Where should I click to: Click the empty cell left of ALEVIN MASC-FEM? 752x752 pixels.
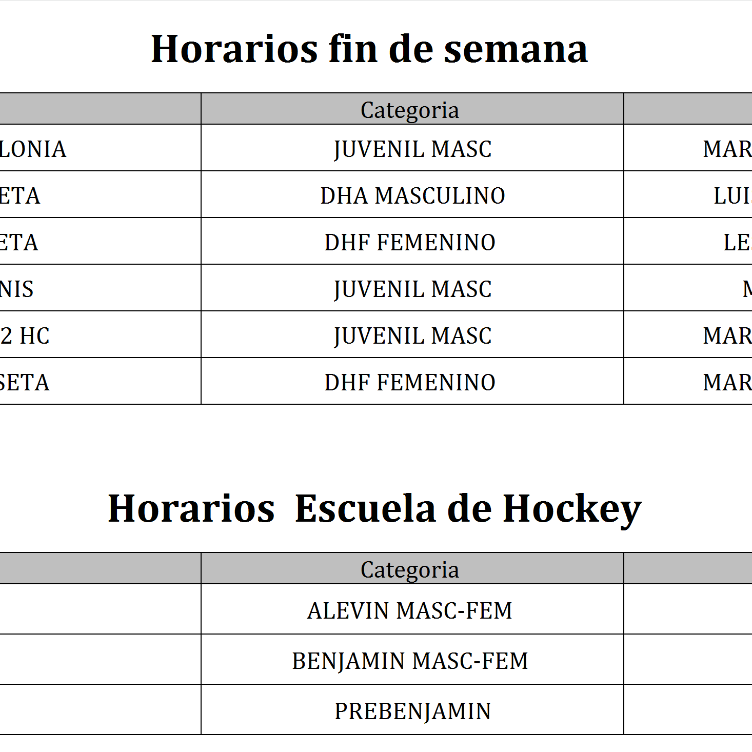tap(100, 609)
